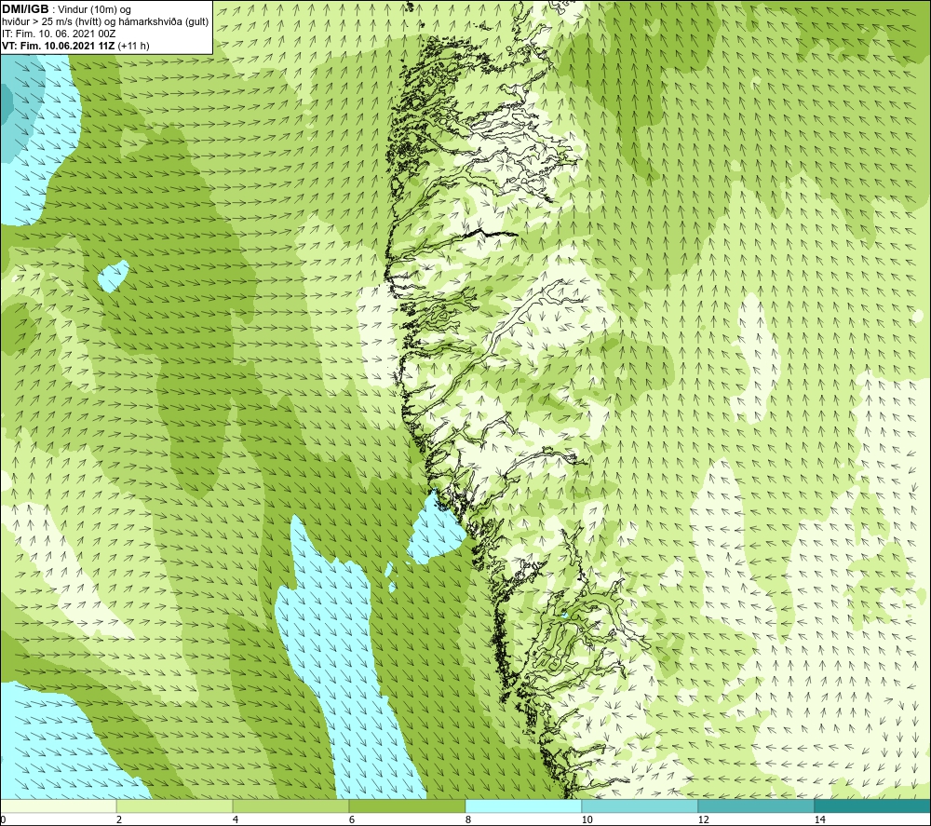931x826 pixels.
Task: Select the 8–10 m/s light cyan scale swatch
Action: click(x=523, y=806)
